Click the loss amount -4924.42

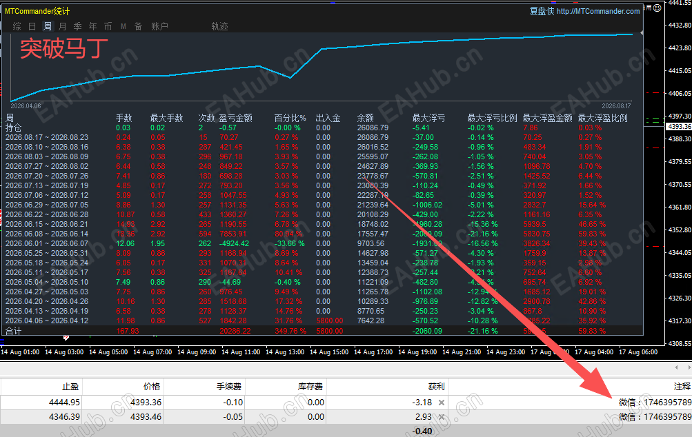click(x=234, y=243)
